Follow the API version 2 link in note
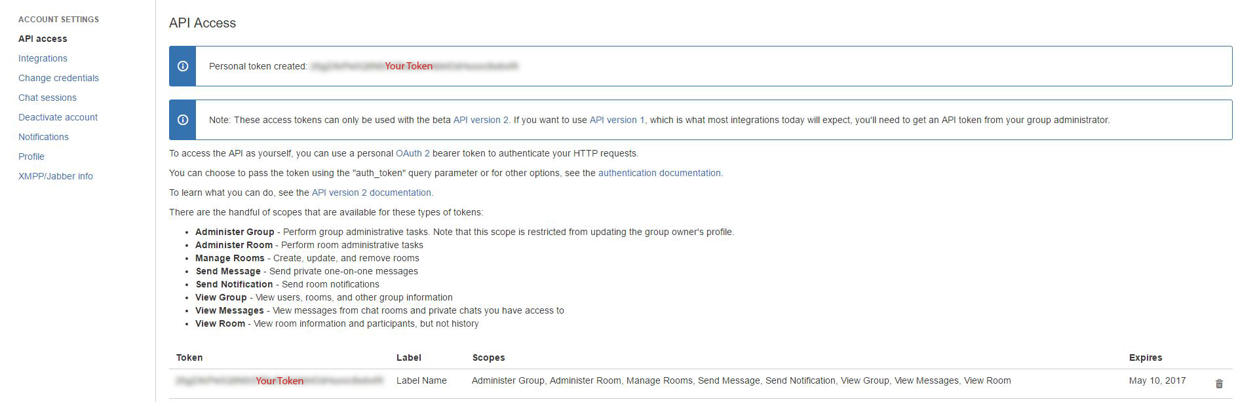Screen dimensions: 1236x402 pyautogui.click(x=481, y=120)
